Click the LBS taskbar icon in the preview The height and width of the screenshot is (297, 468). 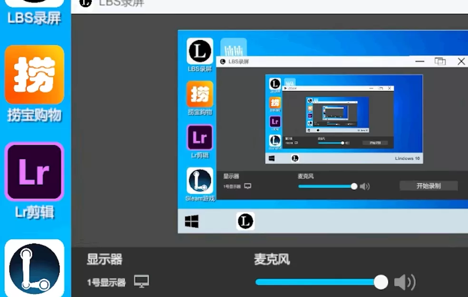(x=245, y=221)
